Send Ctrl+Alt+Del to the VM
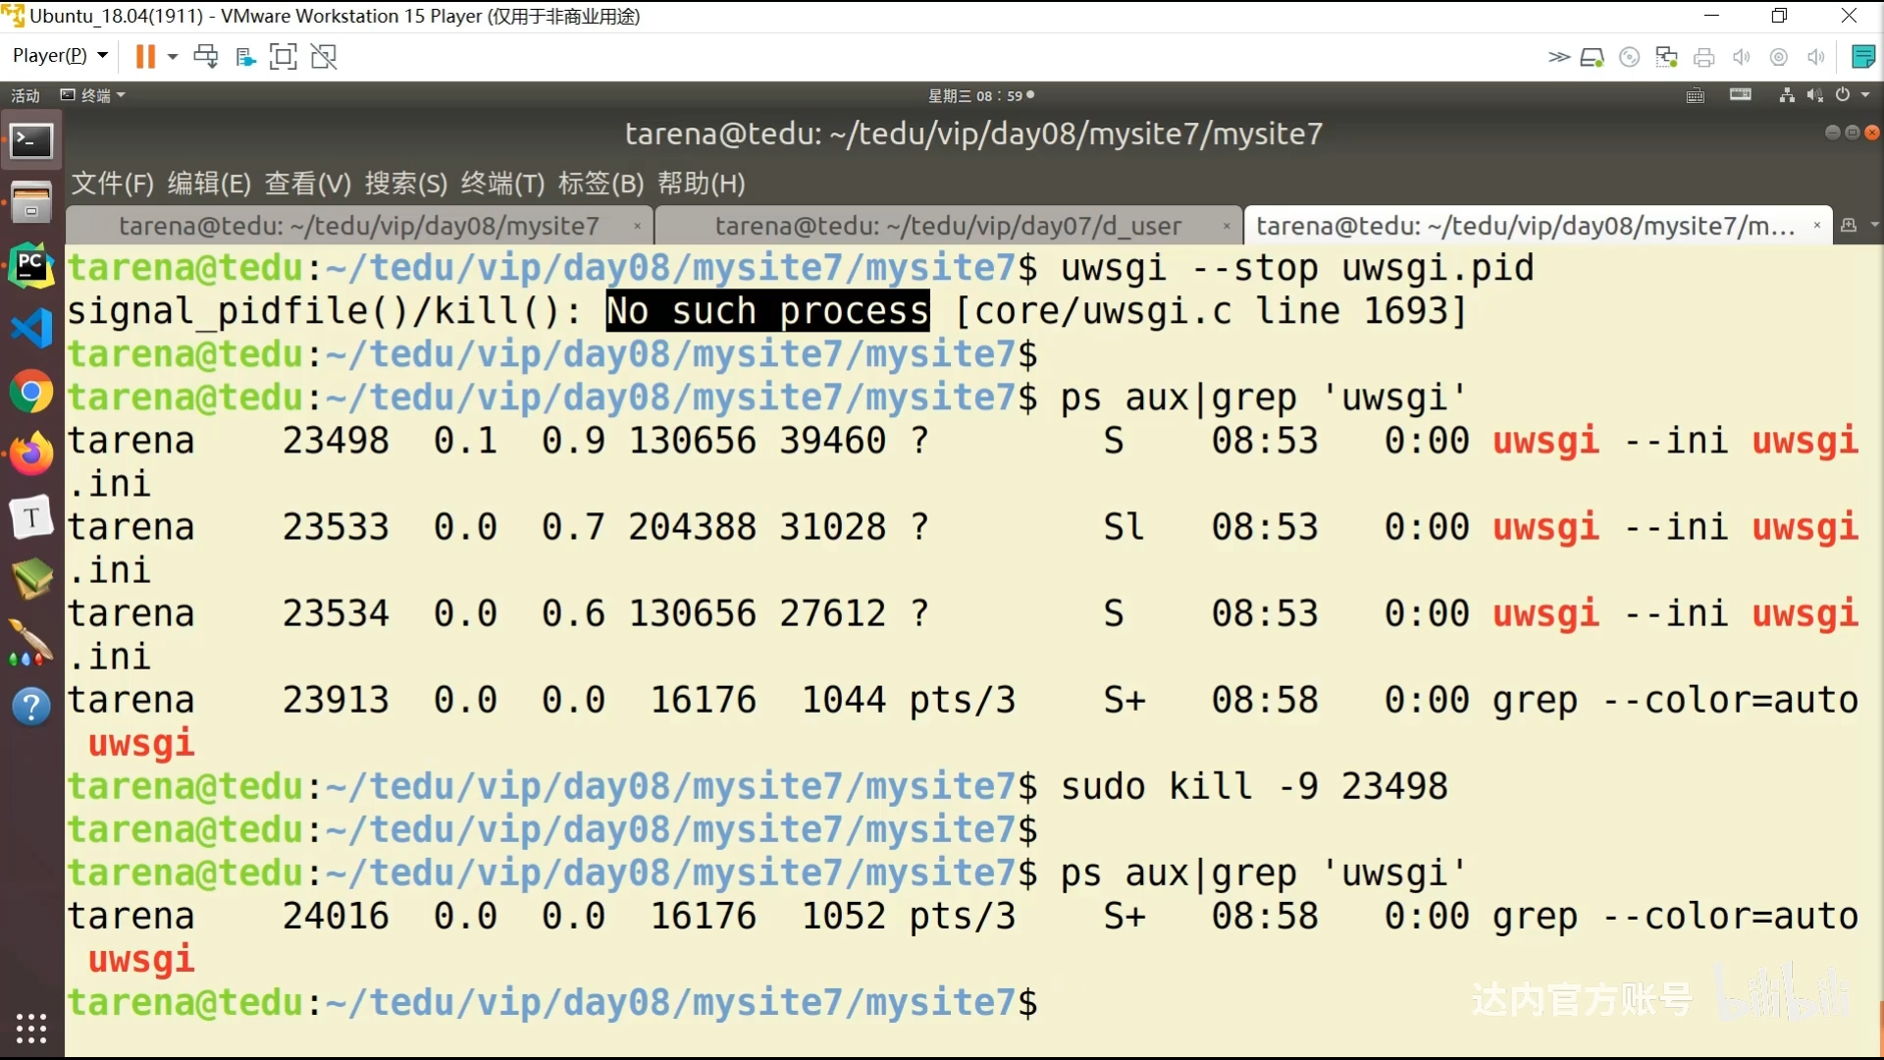1884x1060 pixels. click(206, 57)
